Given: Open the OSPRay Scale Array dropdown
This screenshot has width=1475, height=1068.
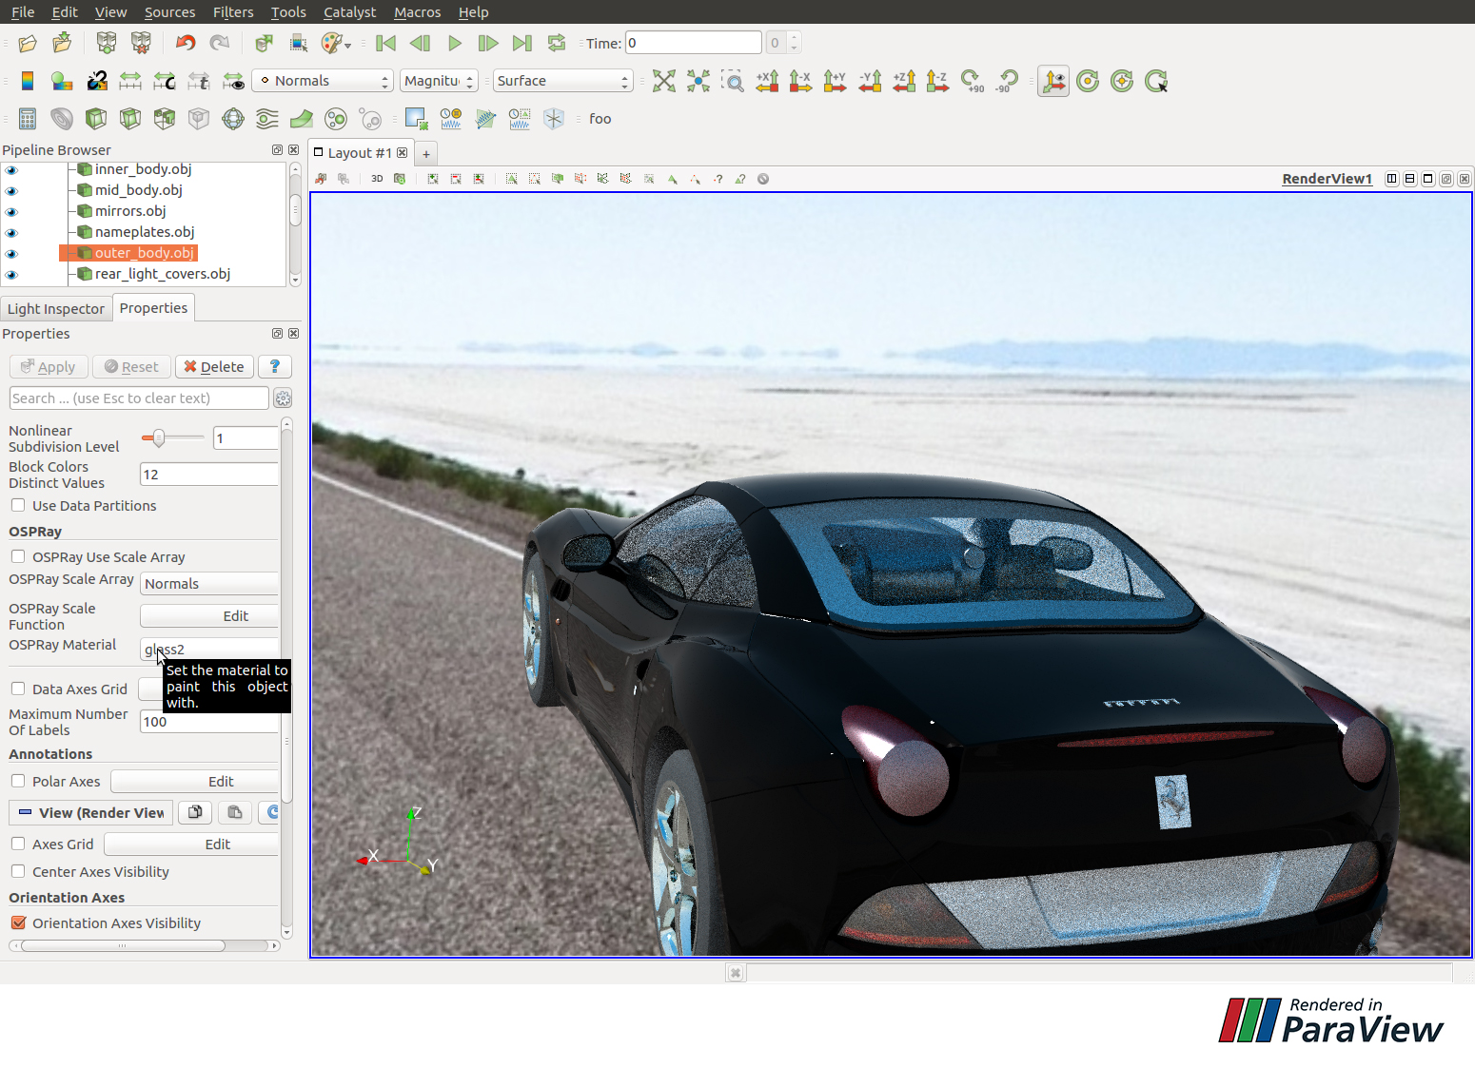Looking at the screenshot, I should 209,584.
